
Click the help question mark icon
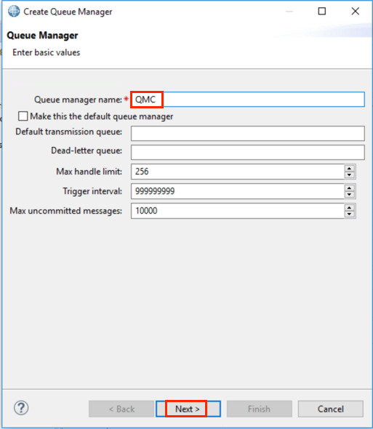coord(21,408)
